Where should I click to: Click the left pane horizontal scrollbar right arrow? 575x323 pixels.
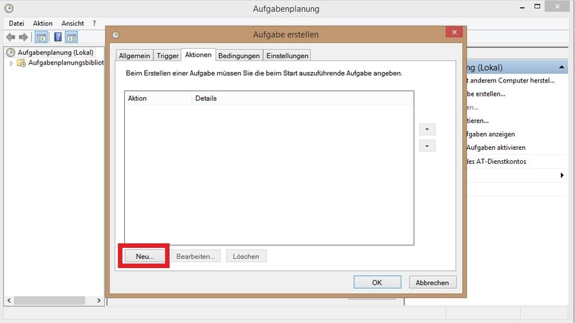99,301
